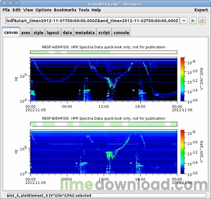Click the bottom color bar V^2/m^2/Hz label

201,152
